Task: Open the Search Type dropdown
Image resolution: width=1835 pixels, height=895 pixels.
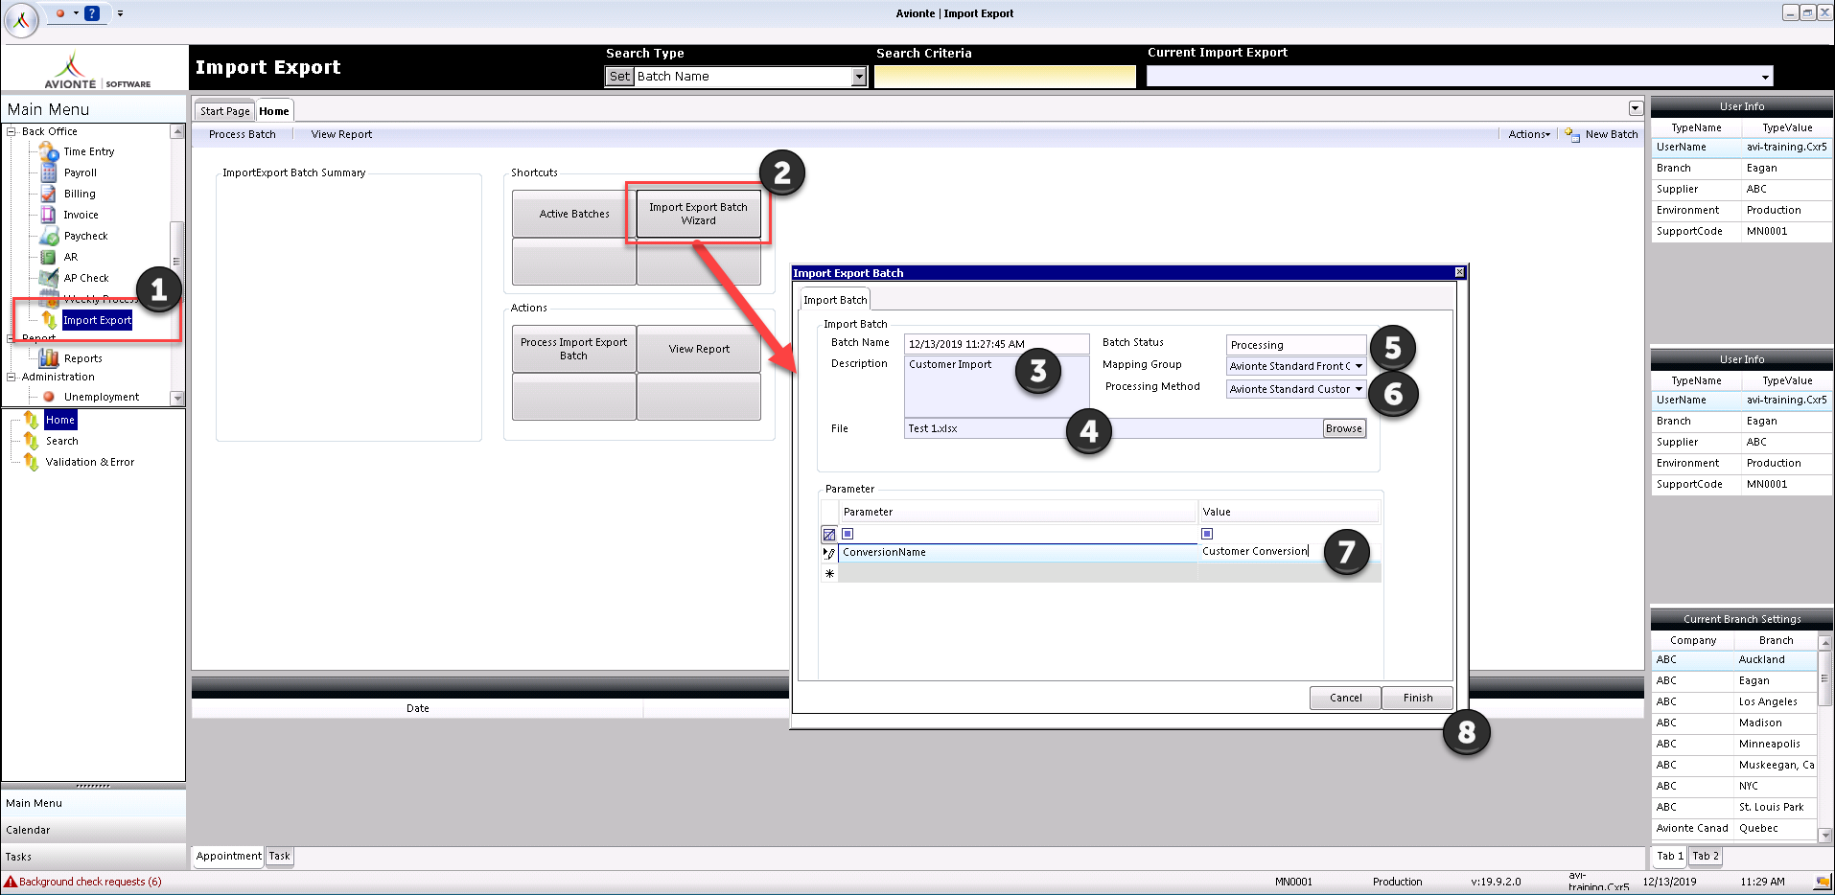Action: 859,77
